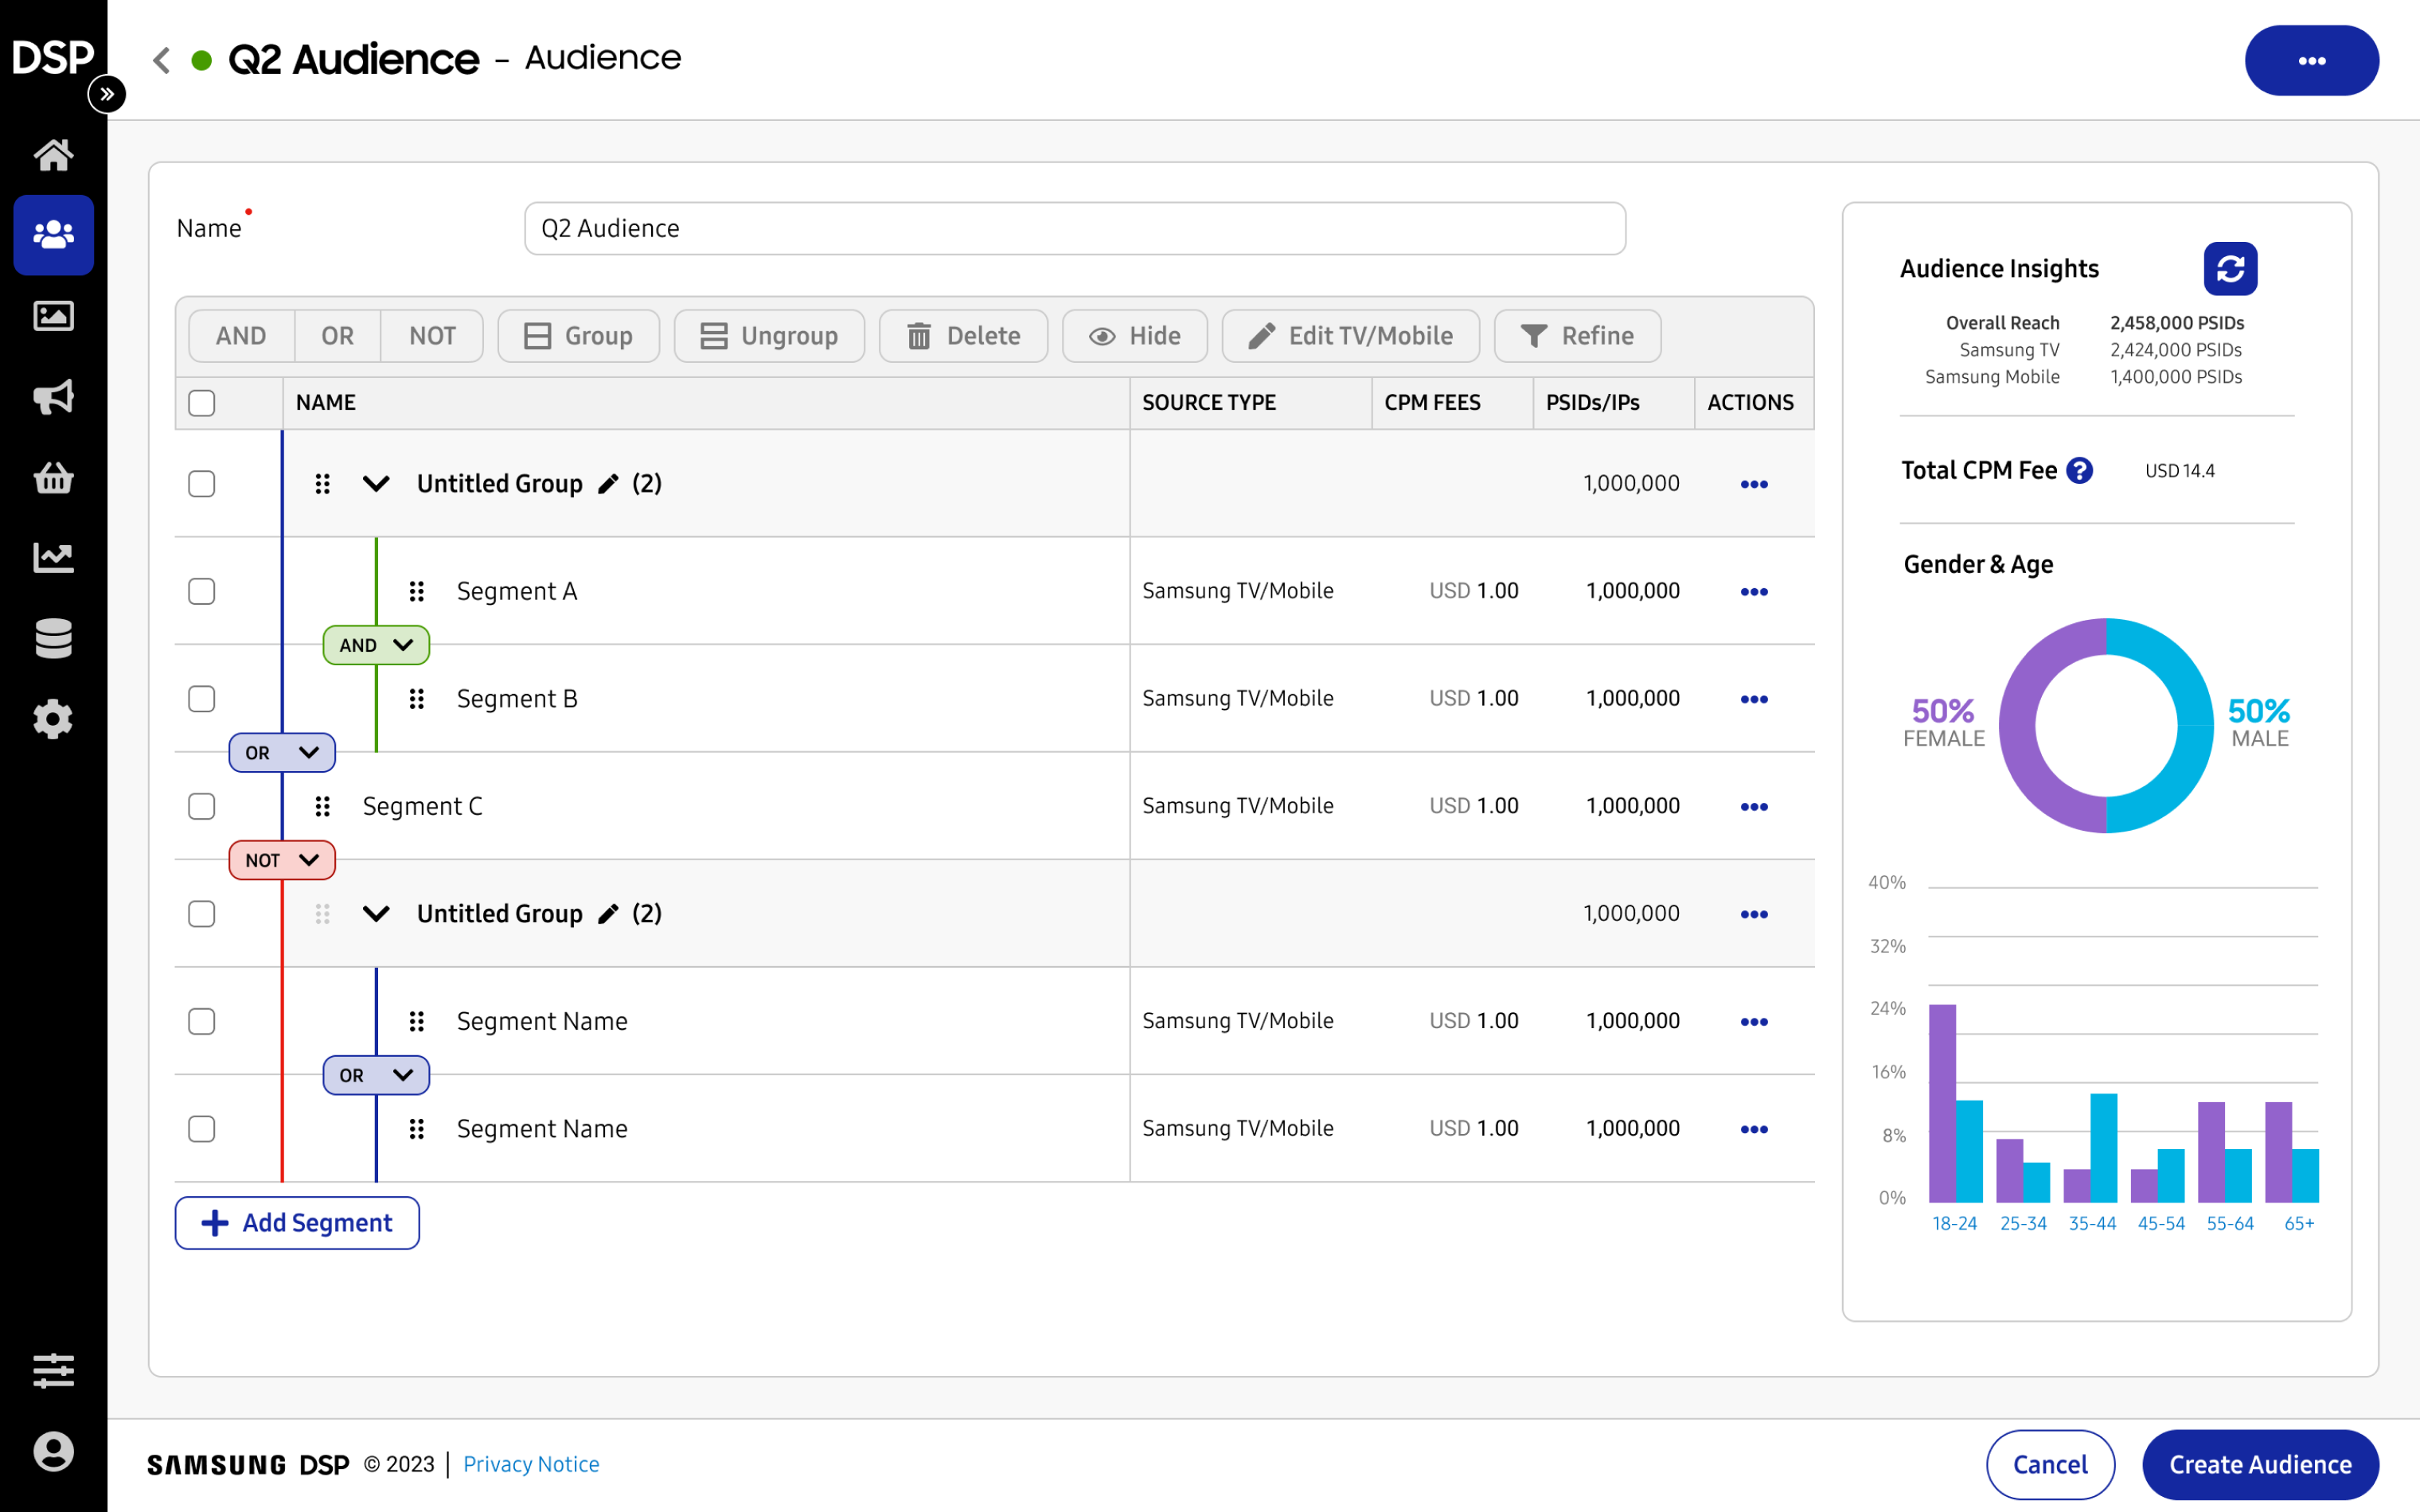Open the red NOT operator dropdown
This screenshot has height=1512, width=2420.
[x=282, y=860]
